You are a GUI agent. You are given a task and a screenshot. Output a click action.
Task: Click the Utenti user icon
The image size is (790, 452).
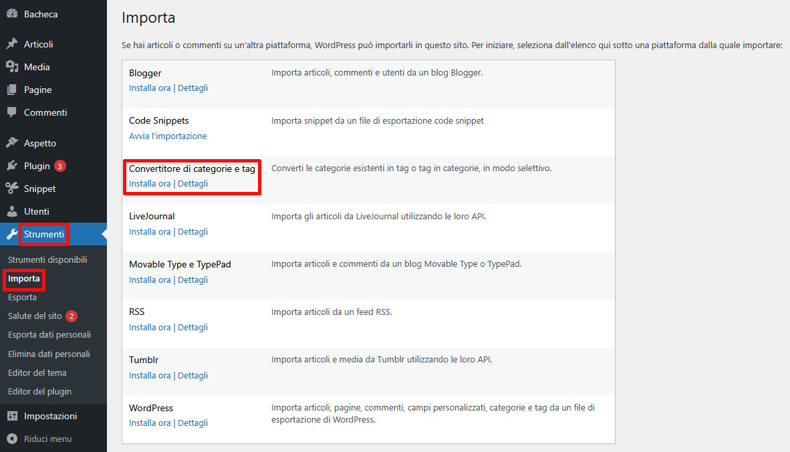[12, 211]
